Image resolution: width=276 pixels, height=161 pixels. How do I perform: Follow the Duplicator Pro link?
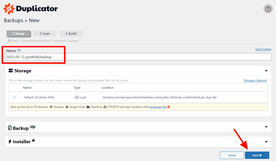tap(158, 107)
